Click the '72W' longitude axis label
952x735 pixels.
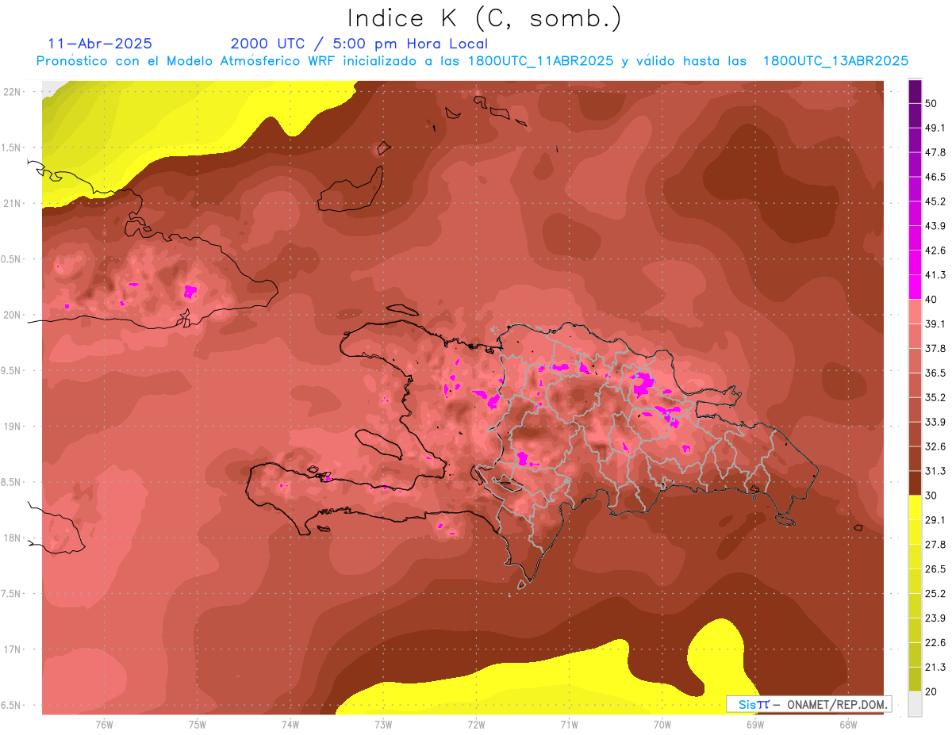click(x=476, y=725)
